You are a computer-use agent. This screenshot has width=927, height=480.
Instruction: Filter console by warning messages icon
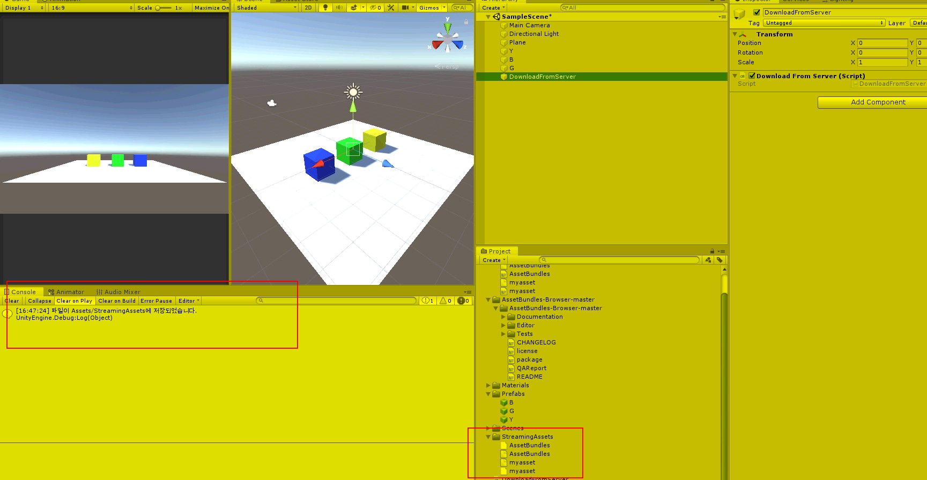[x=446, y=301]
